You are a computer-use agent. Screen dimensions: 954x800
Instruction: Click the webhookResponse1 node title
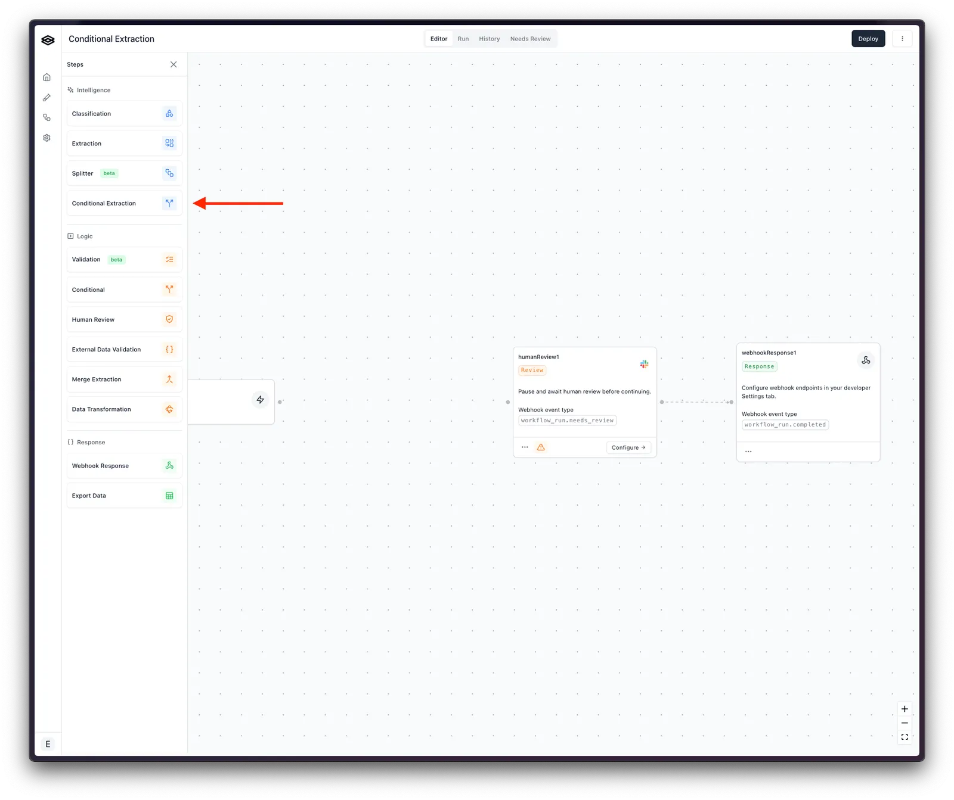(x=769, y=353)
